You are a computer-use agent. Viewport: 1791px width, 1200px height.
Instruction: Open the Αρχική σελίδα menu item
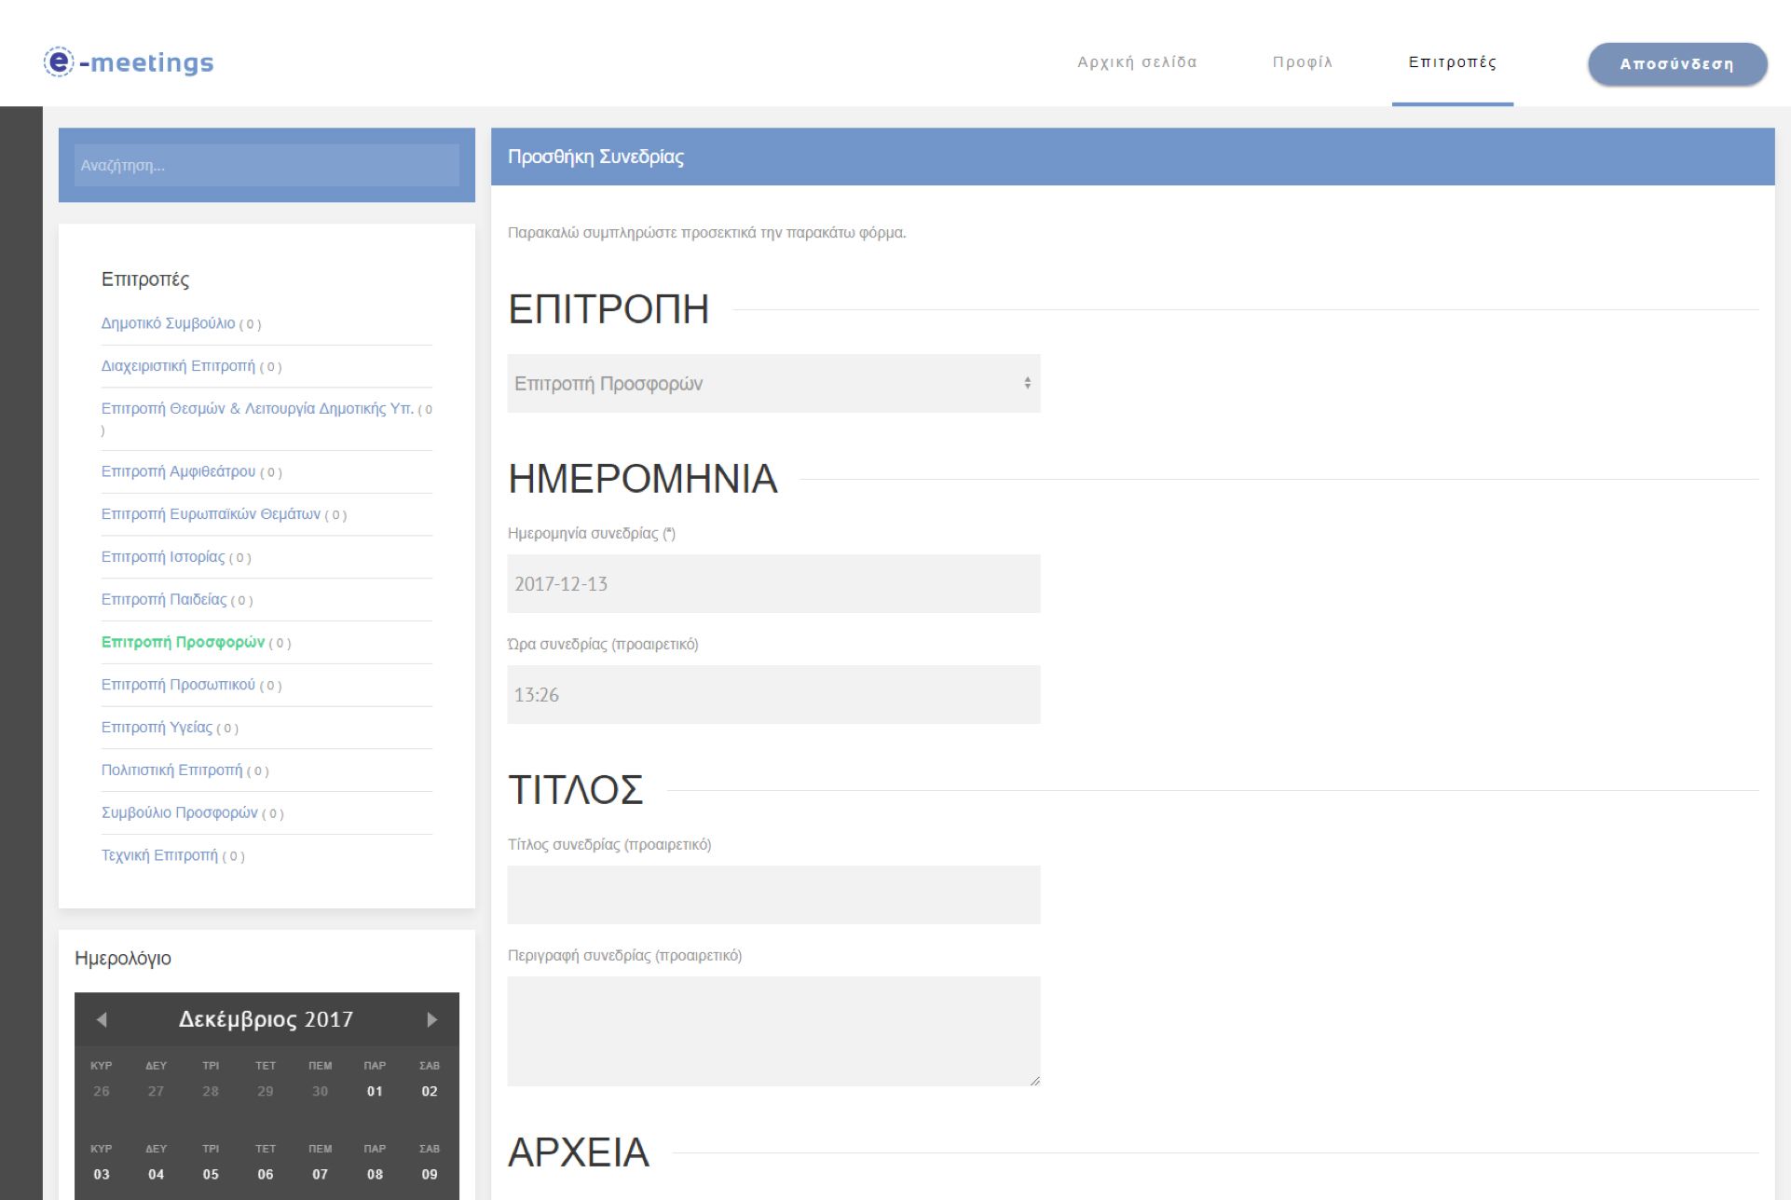pyautogui.click(x=1136, y=62)
